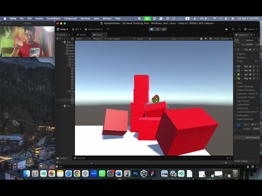
Task: Click the version control icon beside Asset Store
Action: tap(107, 29)
